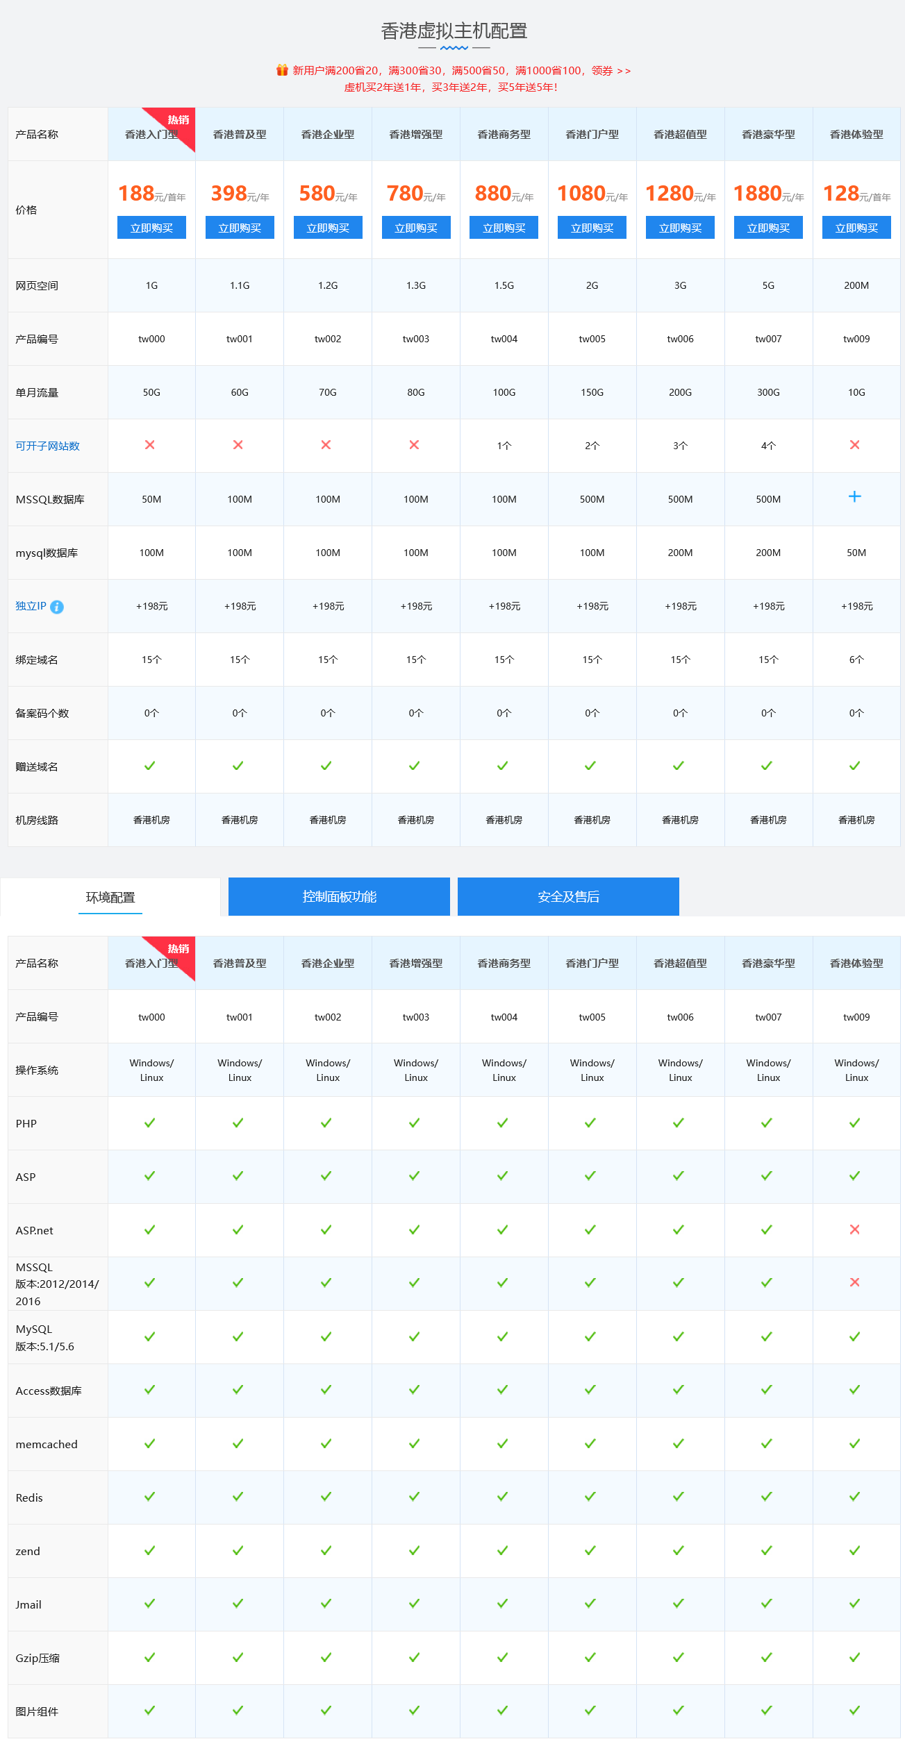The height and width of the screenshot is (1746, 905).
Task: Click 立即购买 for the 128元 体验型 plan
Action: 856,228
